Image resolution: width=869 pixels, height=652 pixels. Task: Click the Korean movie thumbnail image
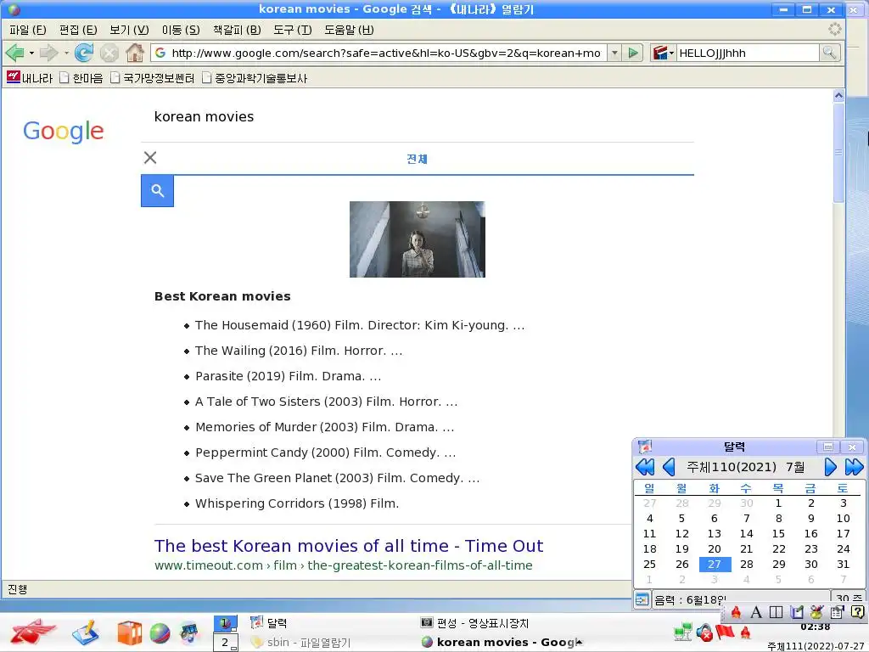click(418, 239)
